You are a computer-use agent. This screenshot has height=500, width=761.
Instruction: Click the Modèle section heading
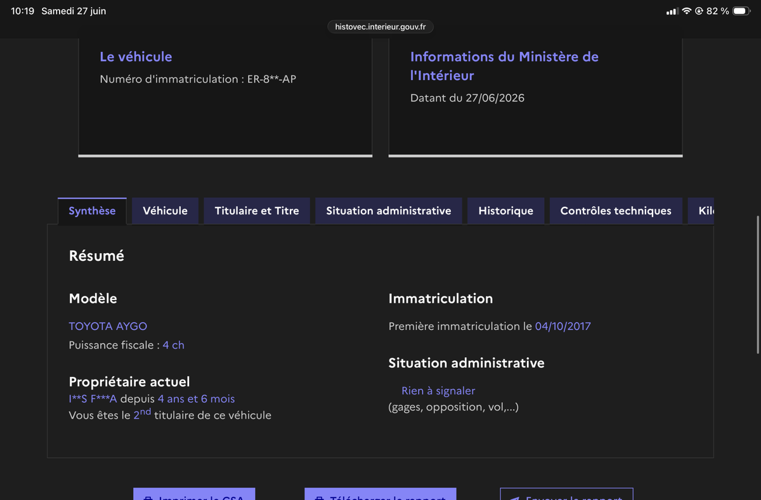93,298
